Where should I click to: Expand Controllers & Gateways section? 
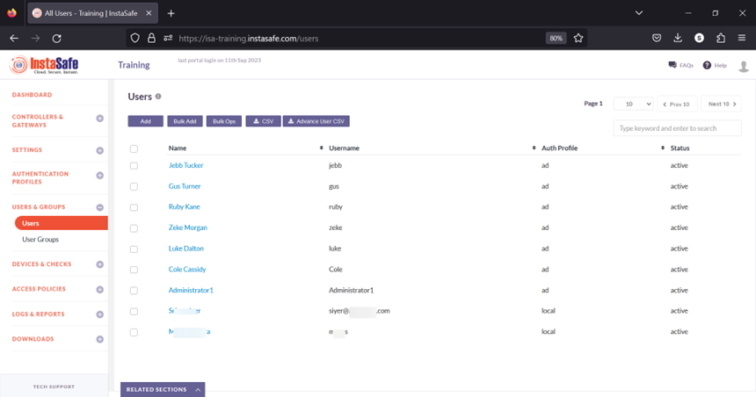(x=99, y=119)
